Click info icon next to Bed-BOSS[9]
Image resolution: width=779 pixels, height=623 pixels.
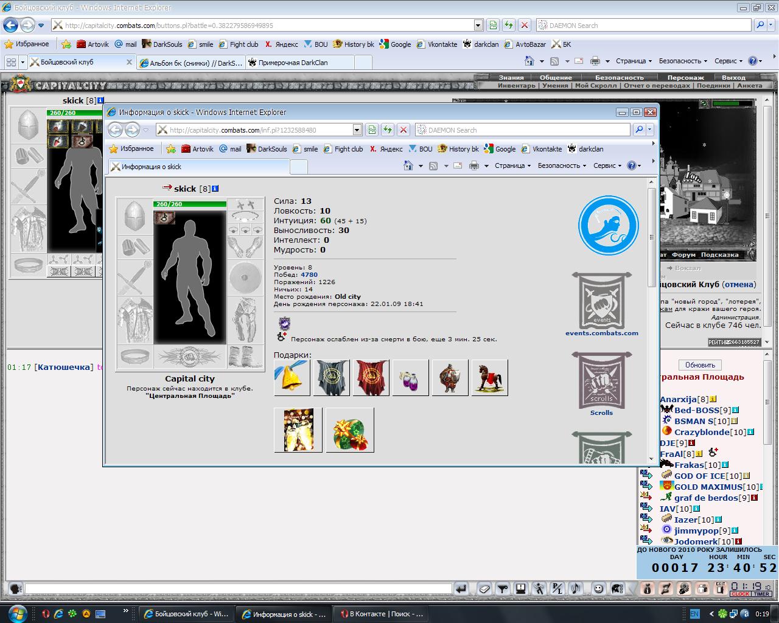pyautogui.click(x=736, y=410)
